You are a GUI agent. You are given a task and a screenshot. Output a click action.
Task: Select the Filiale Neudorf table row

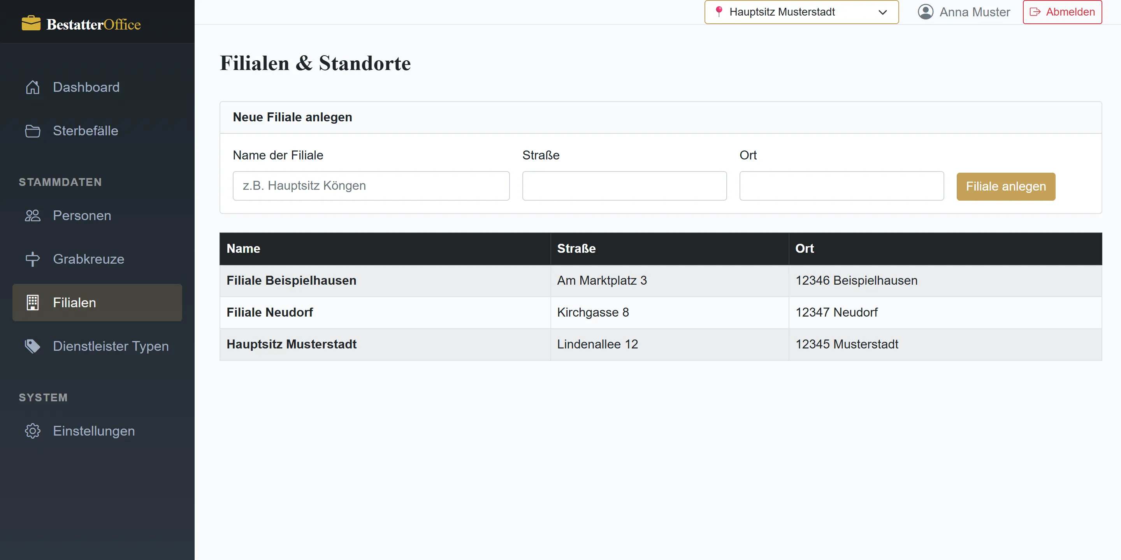[661, 313]
